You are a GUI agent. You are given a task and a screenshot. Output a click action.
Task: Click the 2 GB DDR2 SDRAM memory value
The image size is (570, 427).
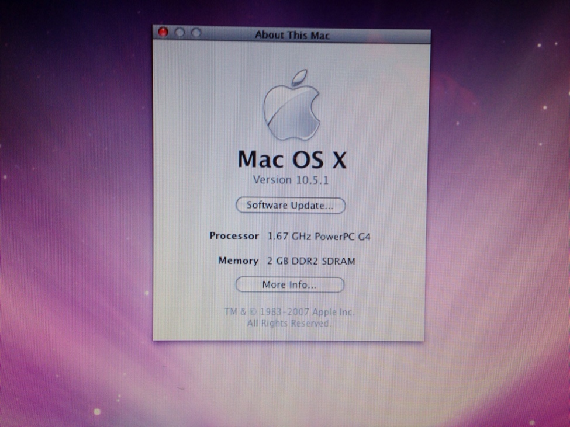pyautogui.click(x=311, y=261)
